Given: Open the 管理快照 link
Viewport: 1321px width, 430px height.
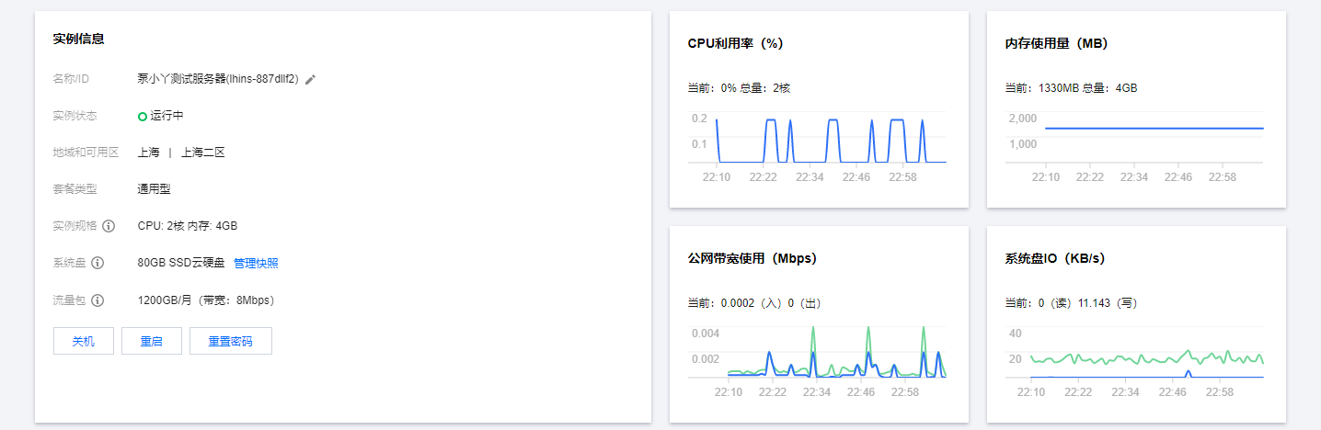Looking at the screenshot, I should point(256,263).
